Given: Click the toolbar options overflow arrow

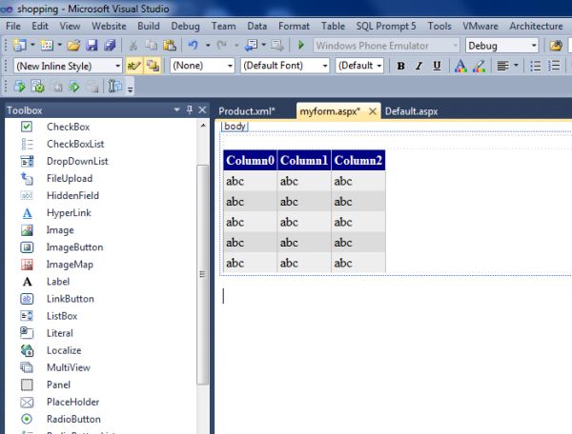Looking at the screenshot, I should [131, 89].
